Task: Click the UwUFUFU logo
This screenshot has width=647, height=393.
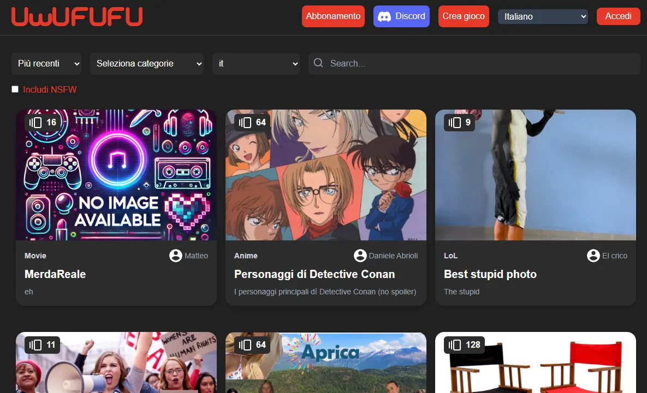Action: 77,16
